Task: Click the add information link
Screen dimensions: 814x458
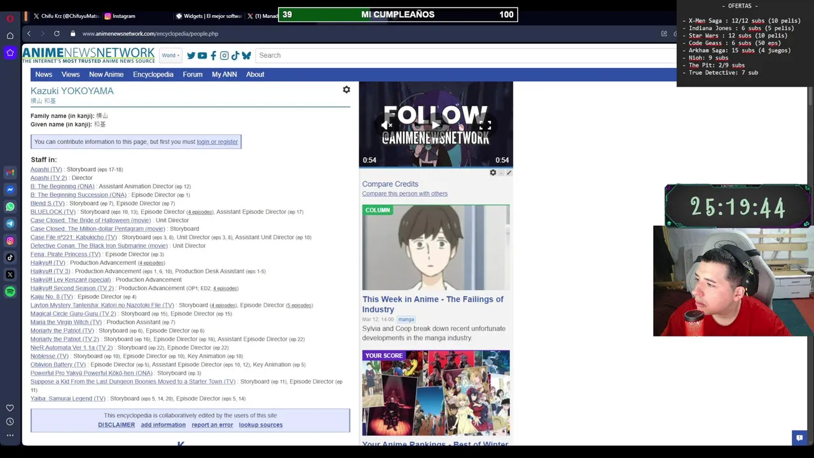Action: point(163,425)
